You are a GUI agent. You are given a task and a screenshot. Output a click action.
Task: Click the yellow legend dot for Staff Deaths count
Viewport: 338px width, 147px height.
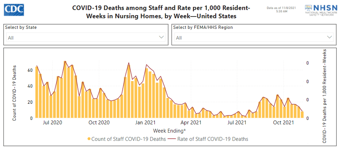tap(89, 139)
